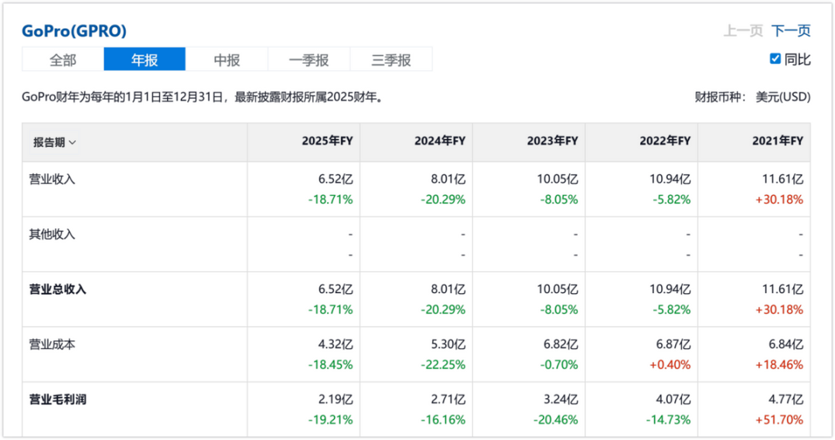The height and width of the screenshot is (440, 835).
Task: Click the 上一页 previous page link
Action: tap(743, 31)
